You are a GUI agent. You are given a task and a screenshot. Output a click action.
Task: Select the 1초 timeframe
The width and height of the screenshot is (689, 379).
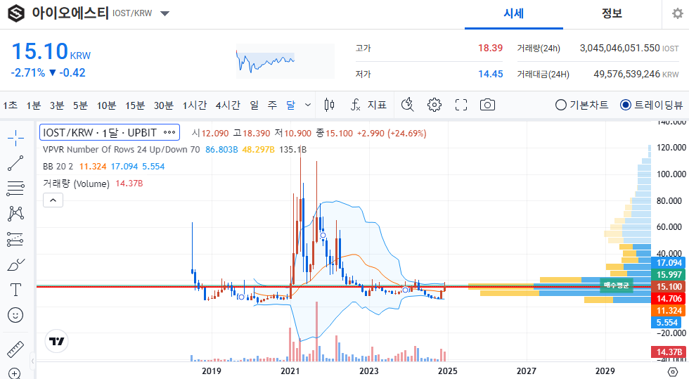[x=10, y=105]
